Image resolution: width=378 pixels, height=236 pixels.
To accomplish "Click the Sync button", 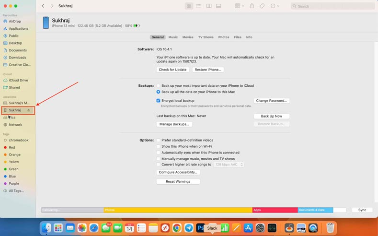I will pyautogui.click(x=362, y=210).
